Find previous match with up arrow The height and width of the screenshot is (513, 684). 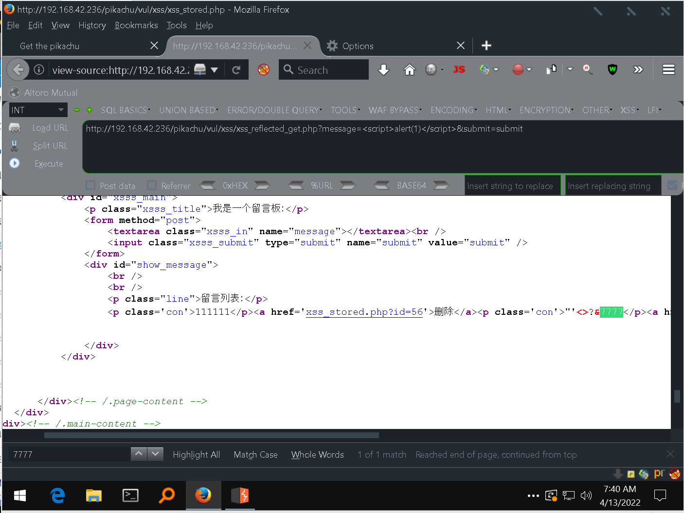pos(139,454)
